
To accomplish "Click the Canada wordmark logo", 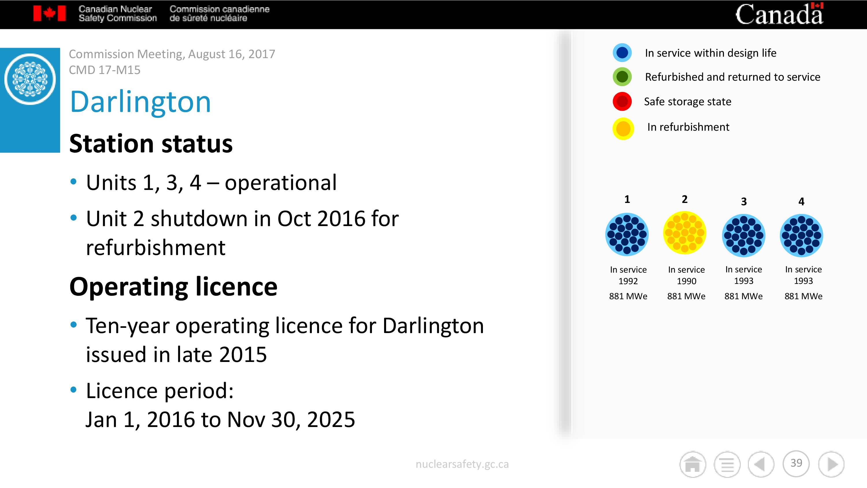I will pos(779,14).
